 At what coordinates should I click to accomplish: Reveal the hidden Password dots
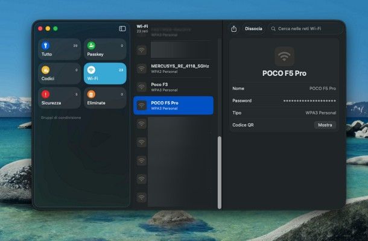tap(309, 101)
